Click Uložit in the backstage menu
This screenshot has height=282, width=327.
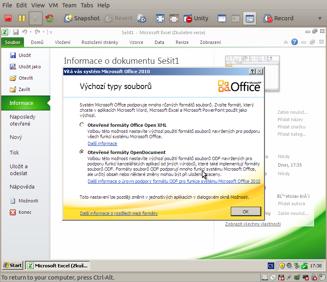click(x=20, y=55)
